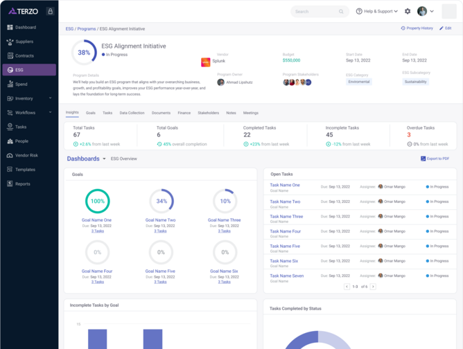The height and width of the screenshot is (349, 463).
Task: Click the Splunk vendor logo
Action: [206, 62]
